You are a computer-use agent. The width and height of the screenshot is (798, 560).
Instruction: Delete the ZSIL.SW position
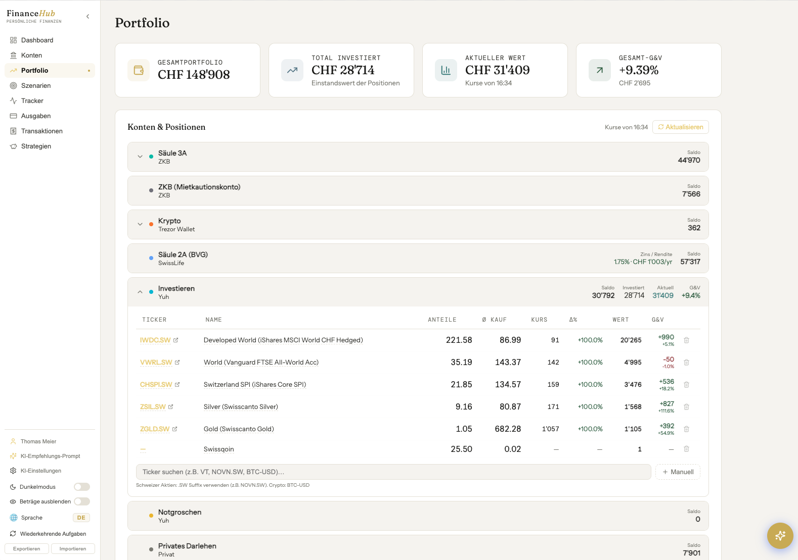pos(687,407)
